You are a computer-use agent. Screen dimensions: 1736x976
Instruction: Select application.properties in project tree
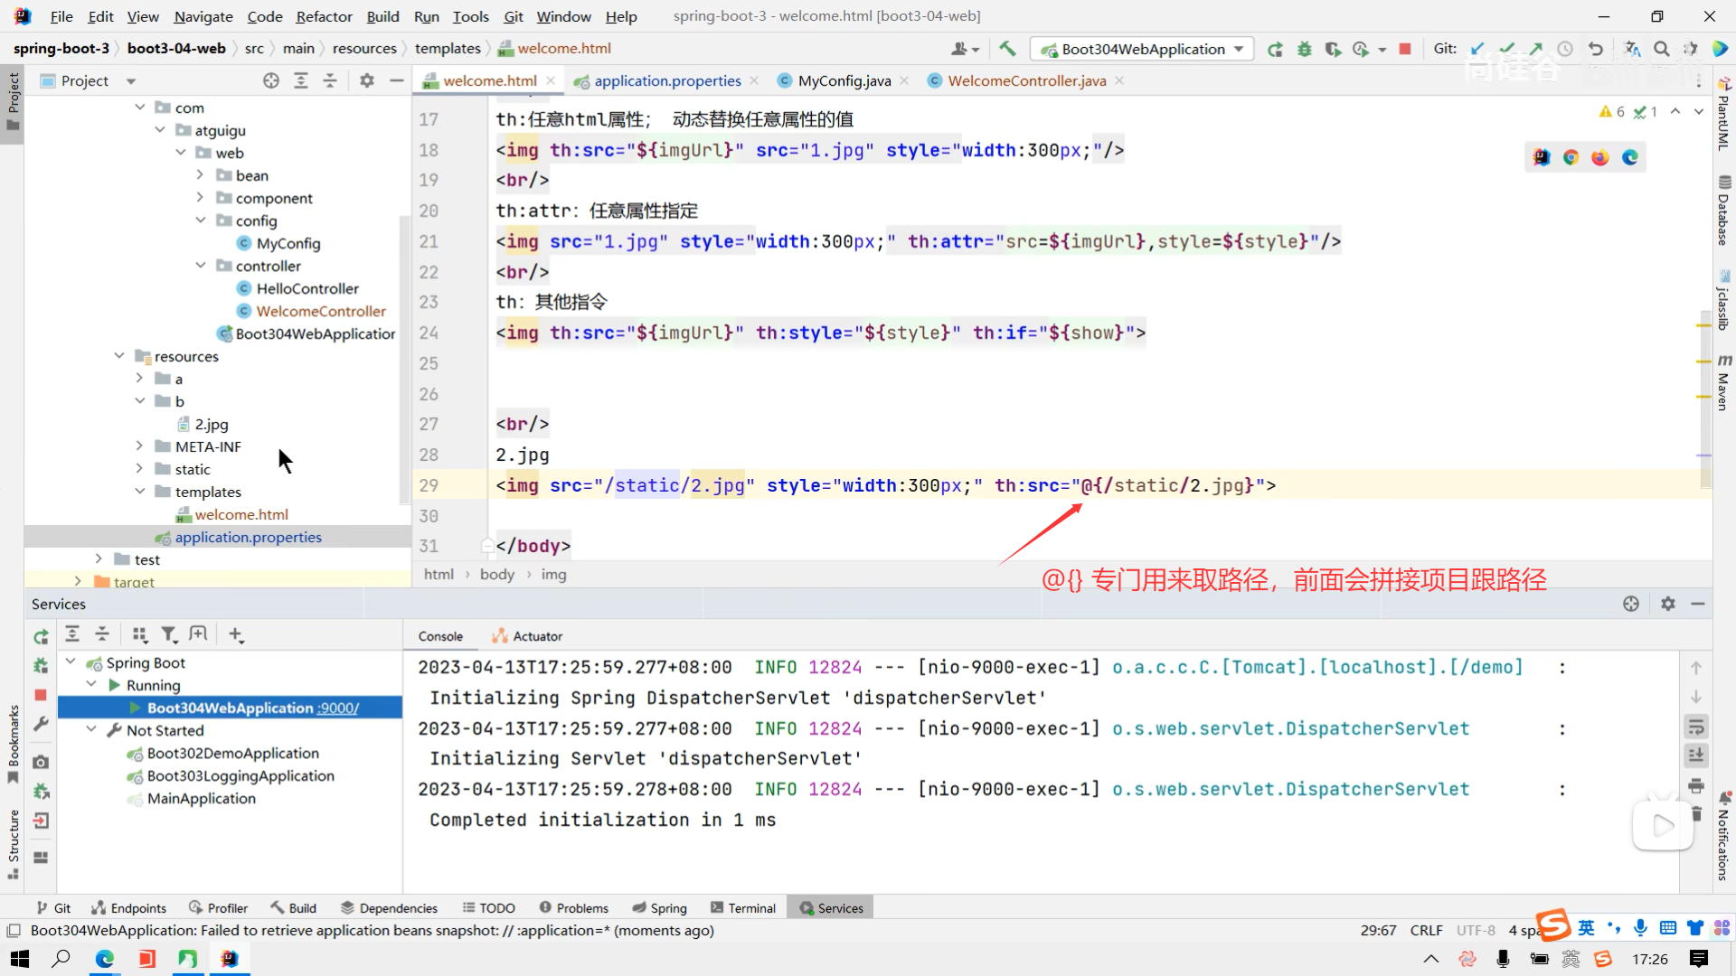tap(248, 537)
